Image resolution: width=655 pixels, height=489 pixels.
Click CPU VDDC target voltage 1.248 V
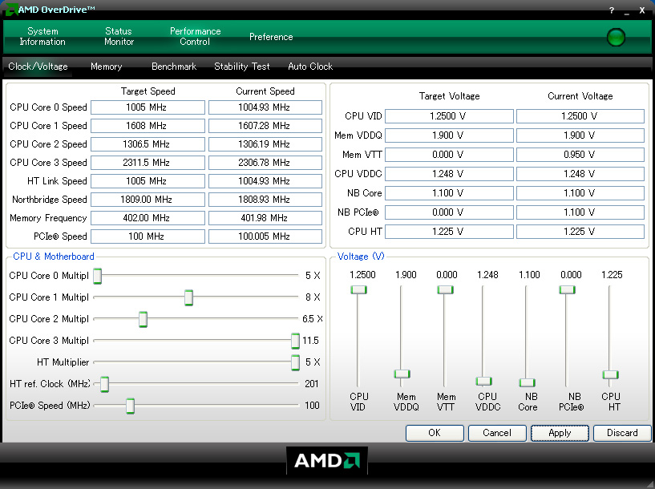coord(449,174)
